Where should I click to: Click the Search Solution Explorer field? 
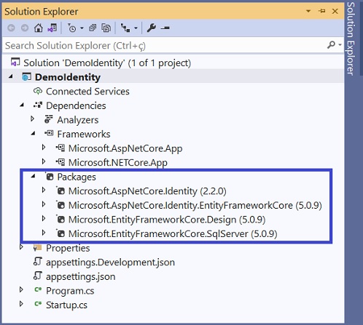(165, 45)
